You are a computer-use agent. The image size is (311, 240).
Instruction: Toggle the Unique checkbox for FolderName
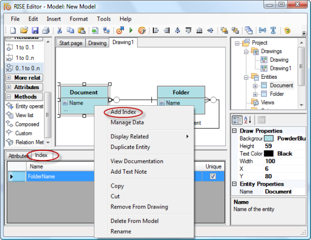coord(213,176)
